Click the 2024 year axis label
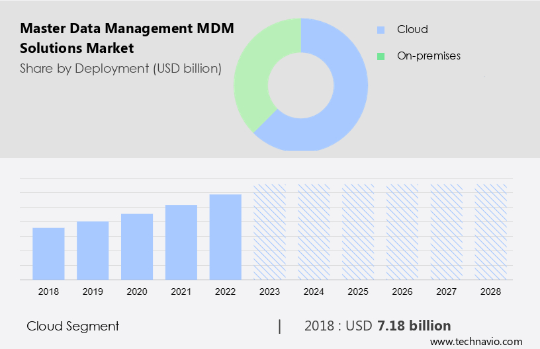Image resolution: width=540 pixels, height=349 pixels. [314, 291]
